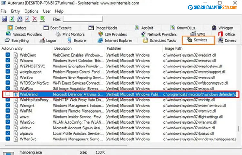Open the Boot Execute tab
Screen dimensions: 242x155
57,28
